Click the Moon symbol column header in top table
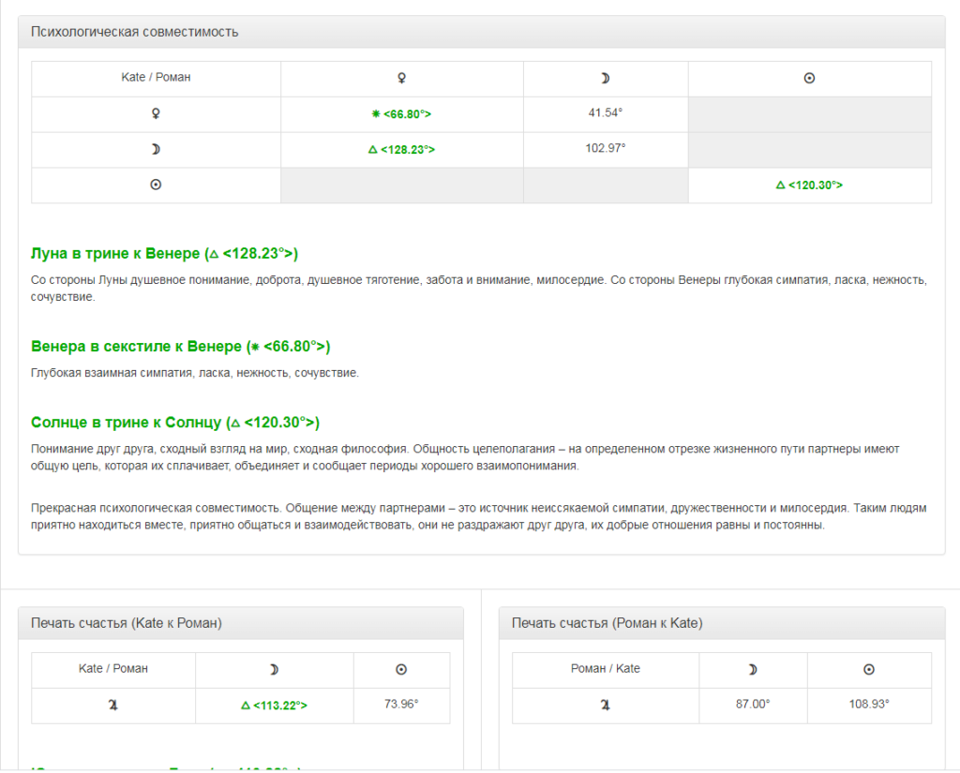This screenshot has height=773, width=960. coord(605,79)
